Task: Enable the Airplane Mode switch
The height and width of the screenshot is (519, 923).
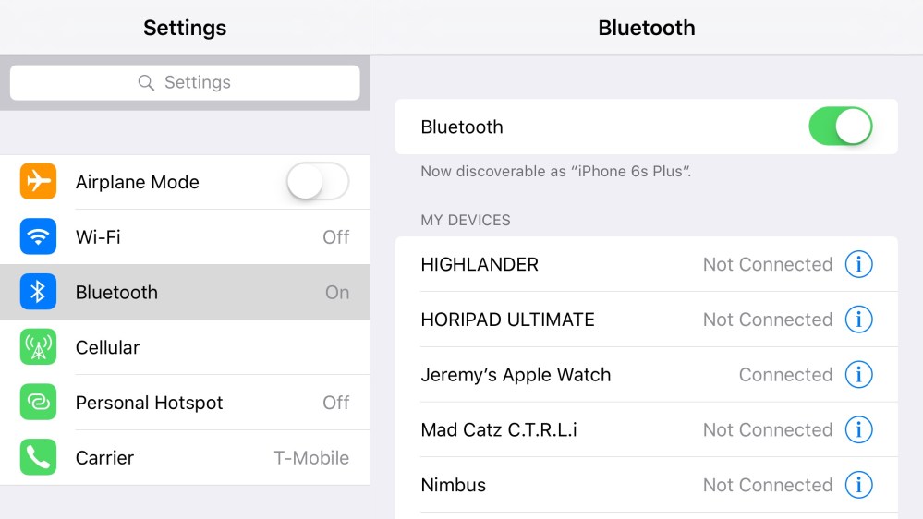Action: point(317,182)
